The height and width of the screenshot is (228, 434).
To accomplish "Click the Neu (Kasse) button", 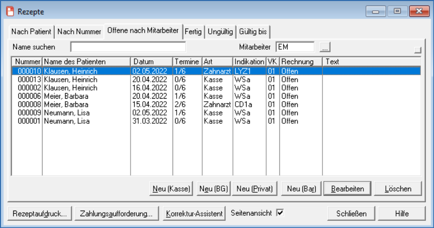I will (171, 189).
